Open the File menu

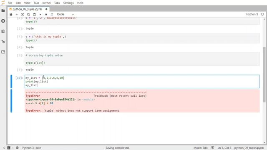pyautogui.click(x=10, y=3)
